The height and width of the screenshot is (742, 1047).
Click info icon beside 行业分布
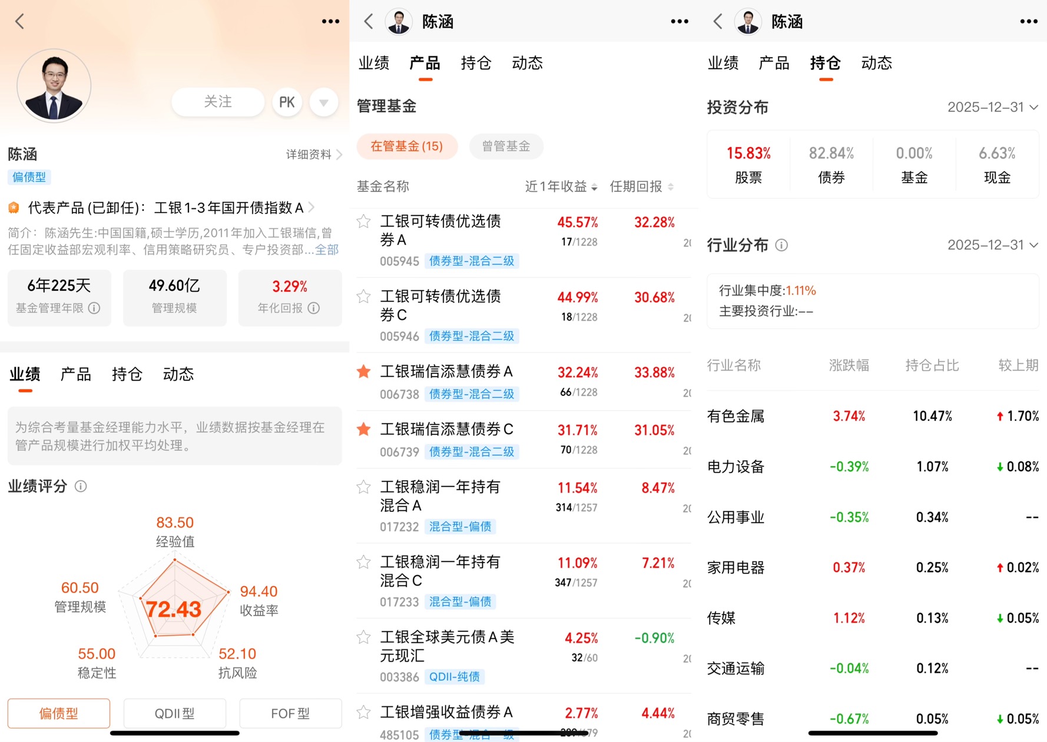point(781,245)
